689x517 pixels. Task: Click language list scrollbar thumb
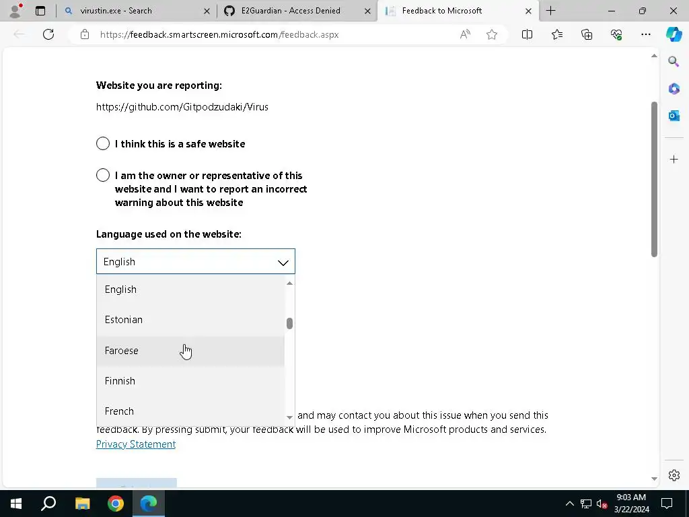click(x=289, y=324)
